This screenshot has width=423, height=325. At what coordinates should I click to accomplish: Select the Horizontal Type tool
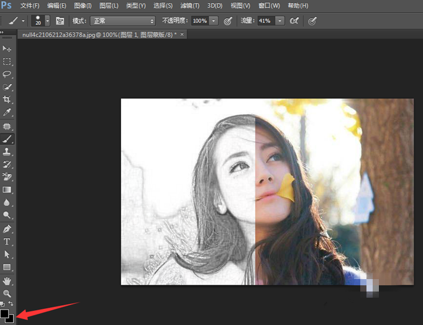[7, 241]
